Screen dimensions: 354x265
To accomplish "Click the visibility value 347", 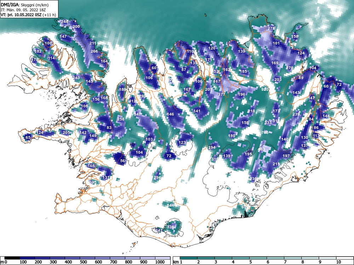I will [x=137, y=114].
